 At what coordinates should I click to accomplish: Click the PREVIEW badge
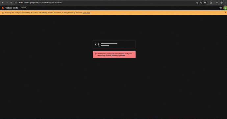click(x=23, y=8)
